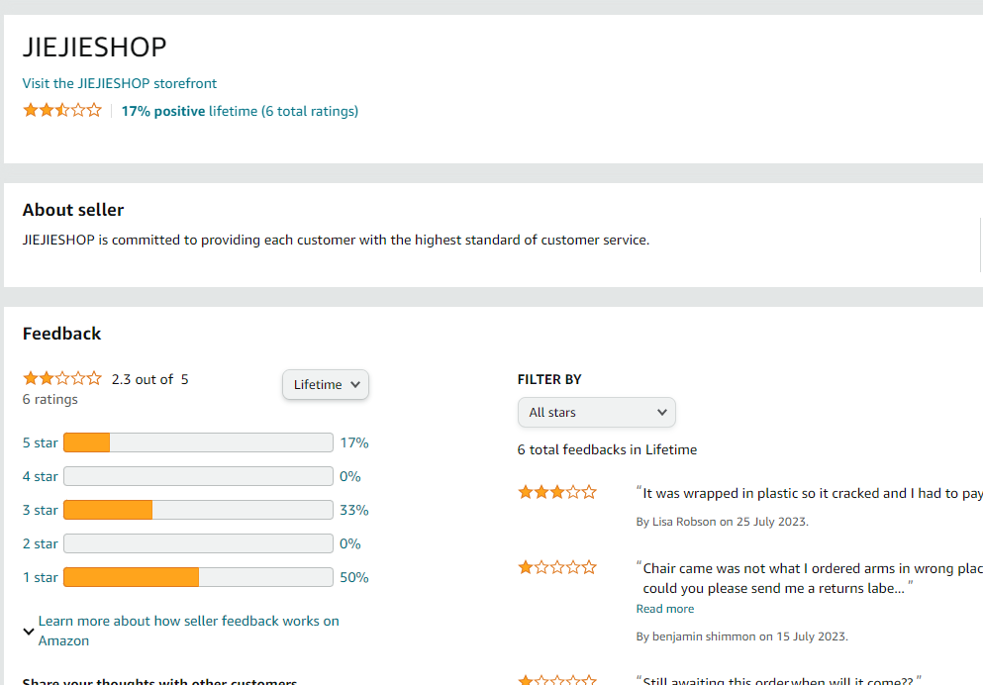
Task: Visit the JIEJIESHOP storefront link
Action: (x=120, y=84)
